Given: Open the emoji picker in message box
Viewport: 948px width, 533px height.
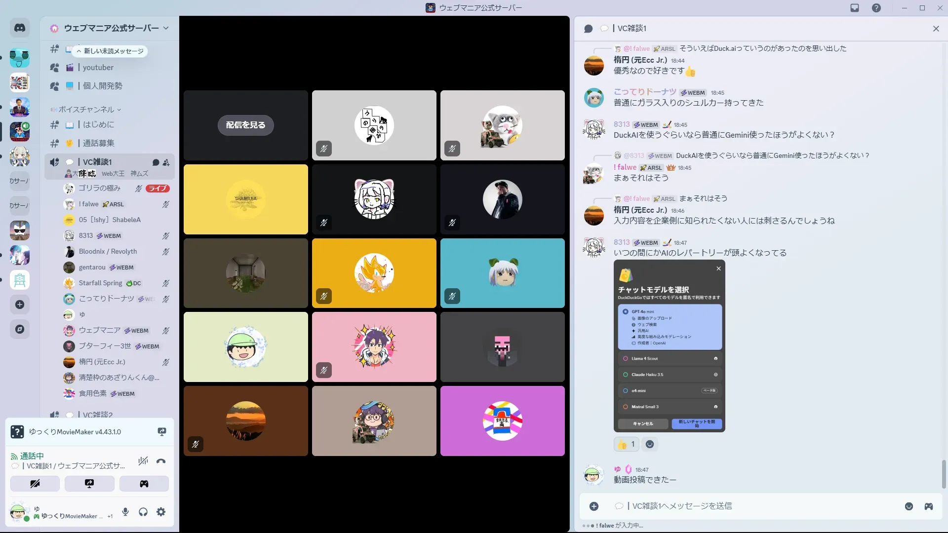Looking at the screenshot, I should coord(908,506).
